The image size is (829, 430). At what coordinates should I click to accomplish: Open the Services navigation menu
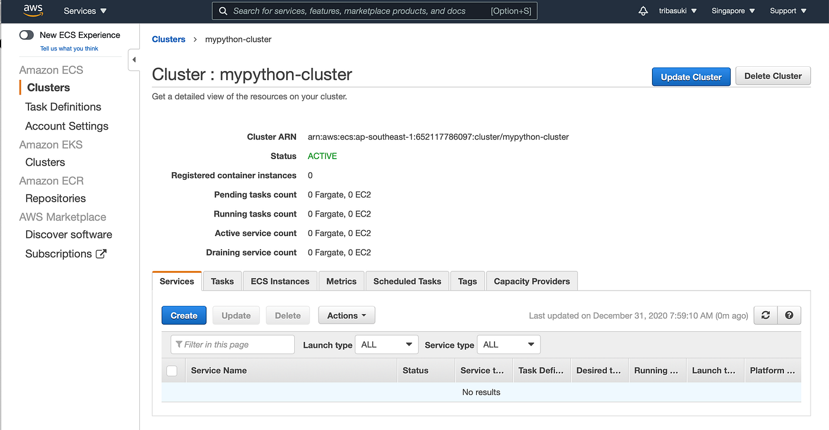tap(84, 11)
